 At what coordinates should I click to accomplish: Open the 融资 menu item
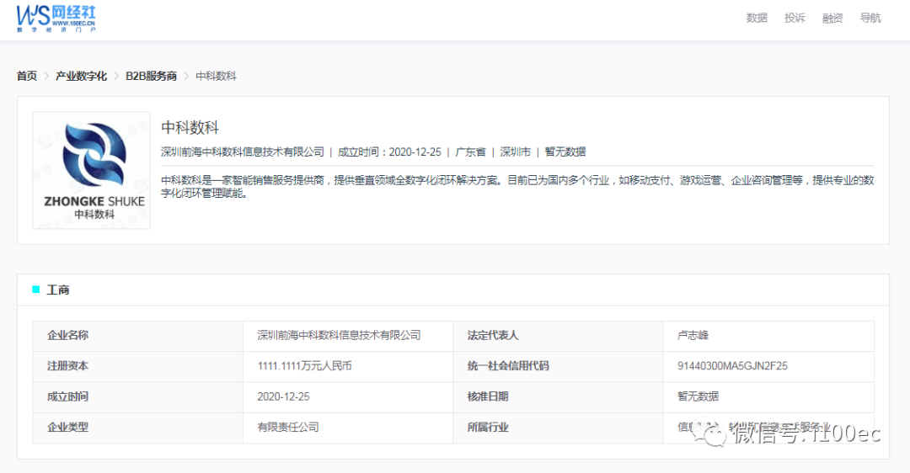(832, 18)
